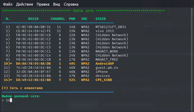Click BSSID F0:9E:63:0D:DC:C6
The height and width of the screenshot is (112, 194).
(33, 35)
